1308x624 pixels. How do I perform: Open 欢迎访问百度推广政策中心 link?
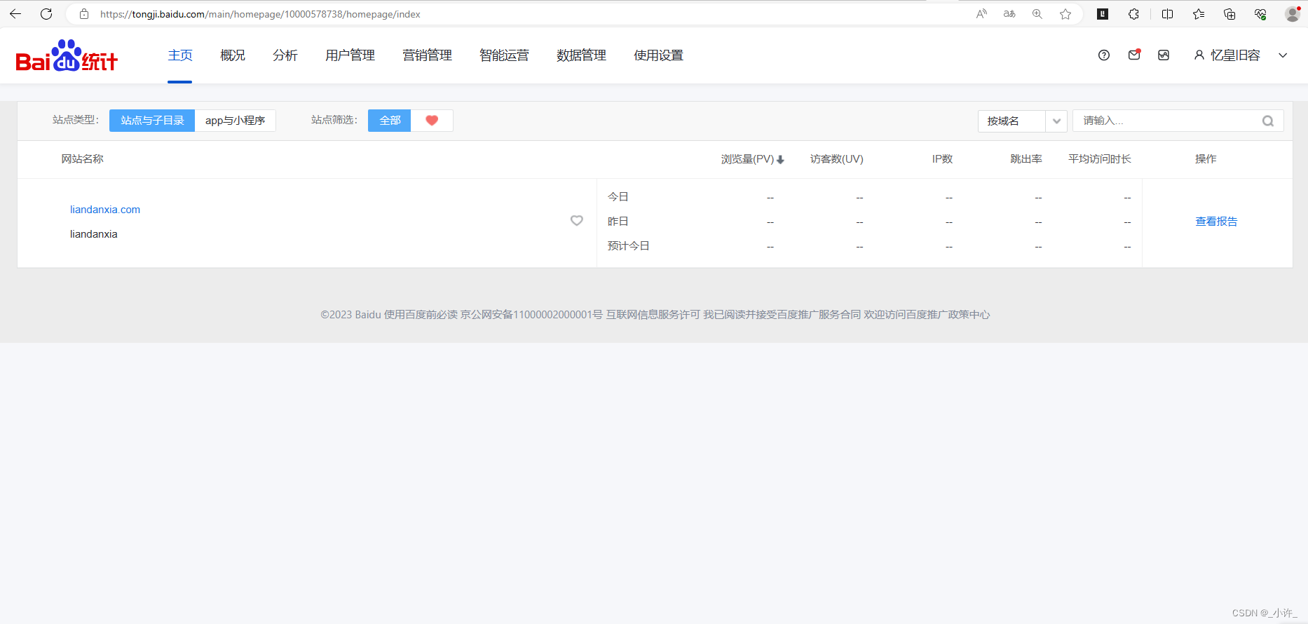(x=927, y=315)
